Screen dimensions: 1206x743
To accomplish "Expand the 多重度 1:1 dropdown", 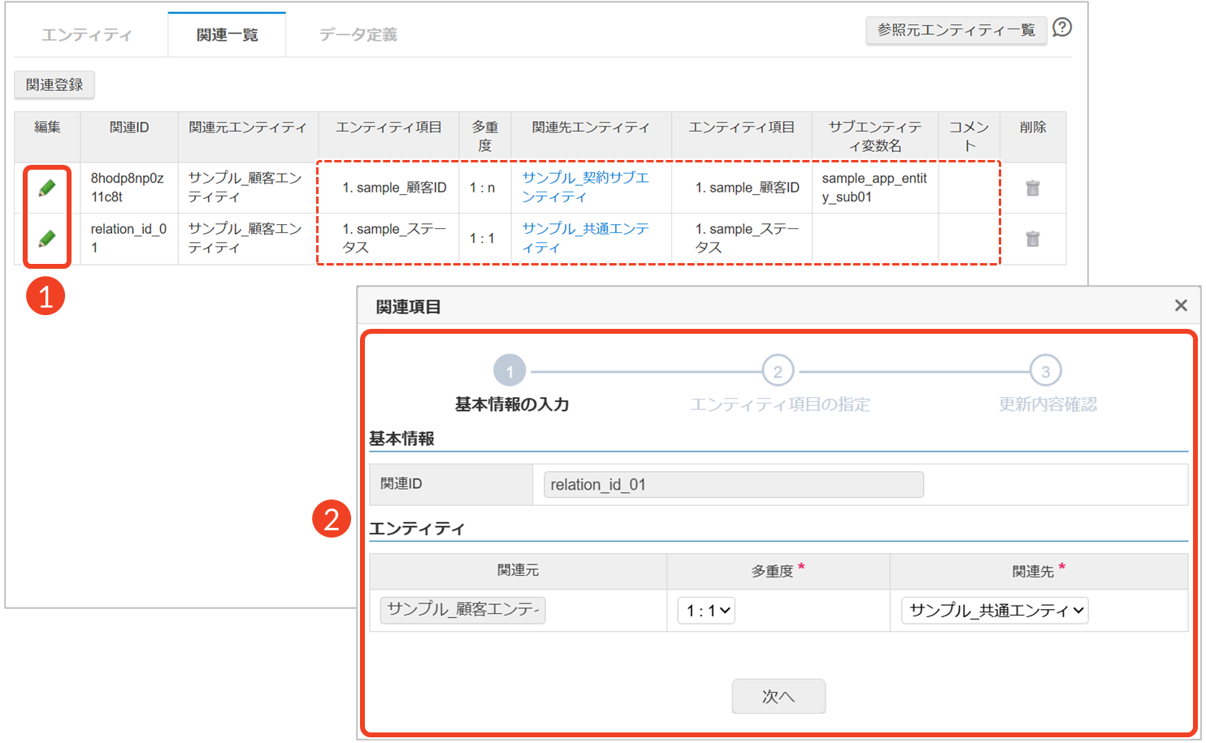I will point(706,611).
